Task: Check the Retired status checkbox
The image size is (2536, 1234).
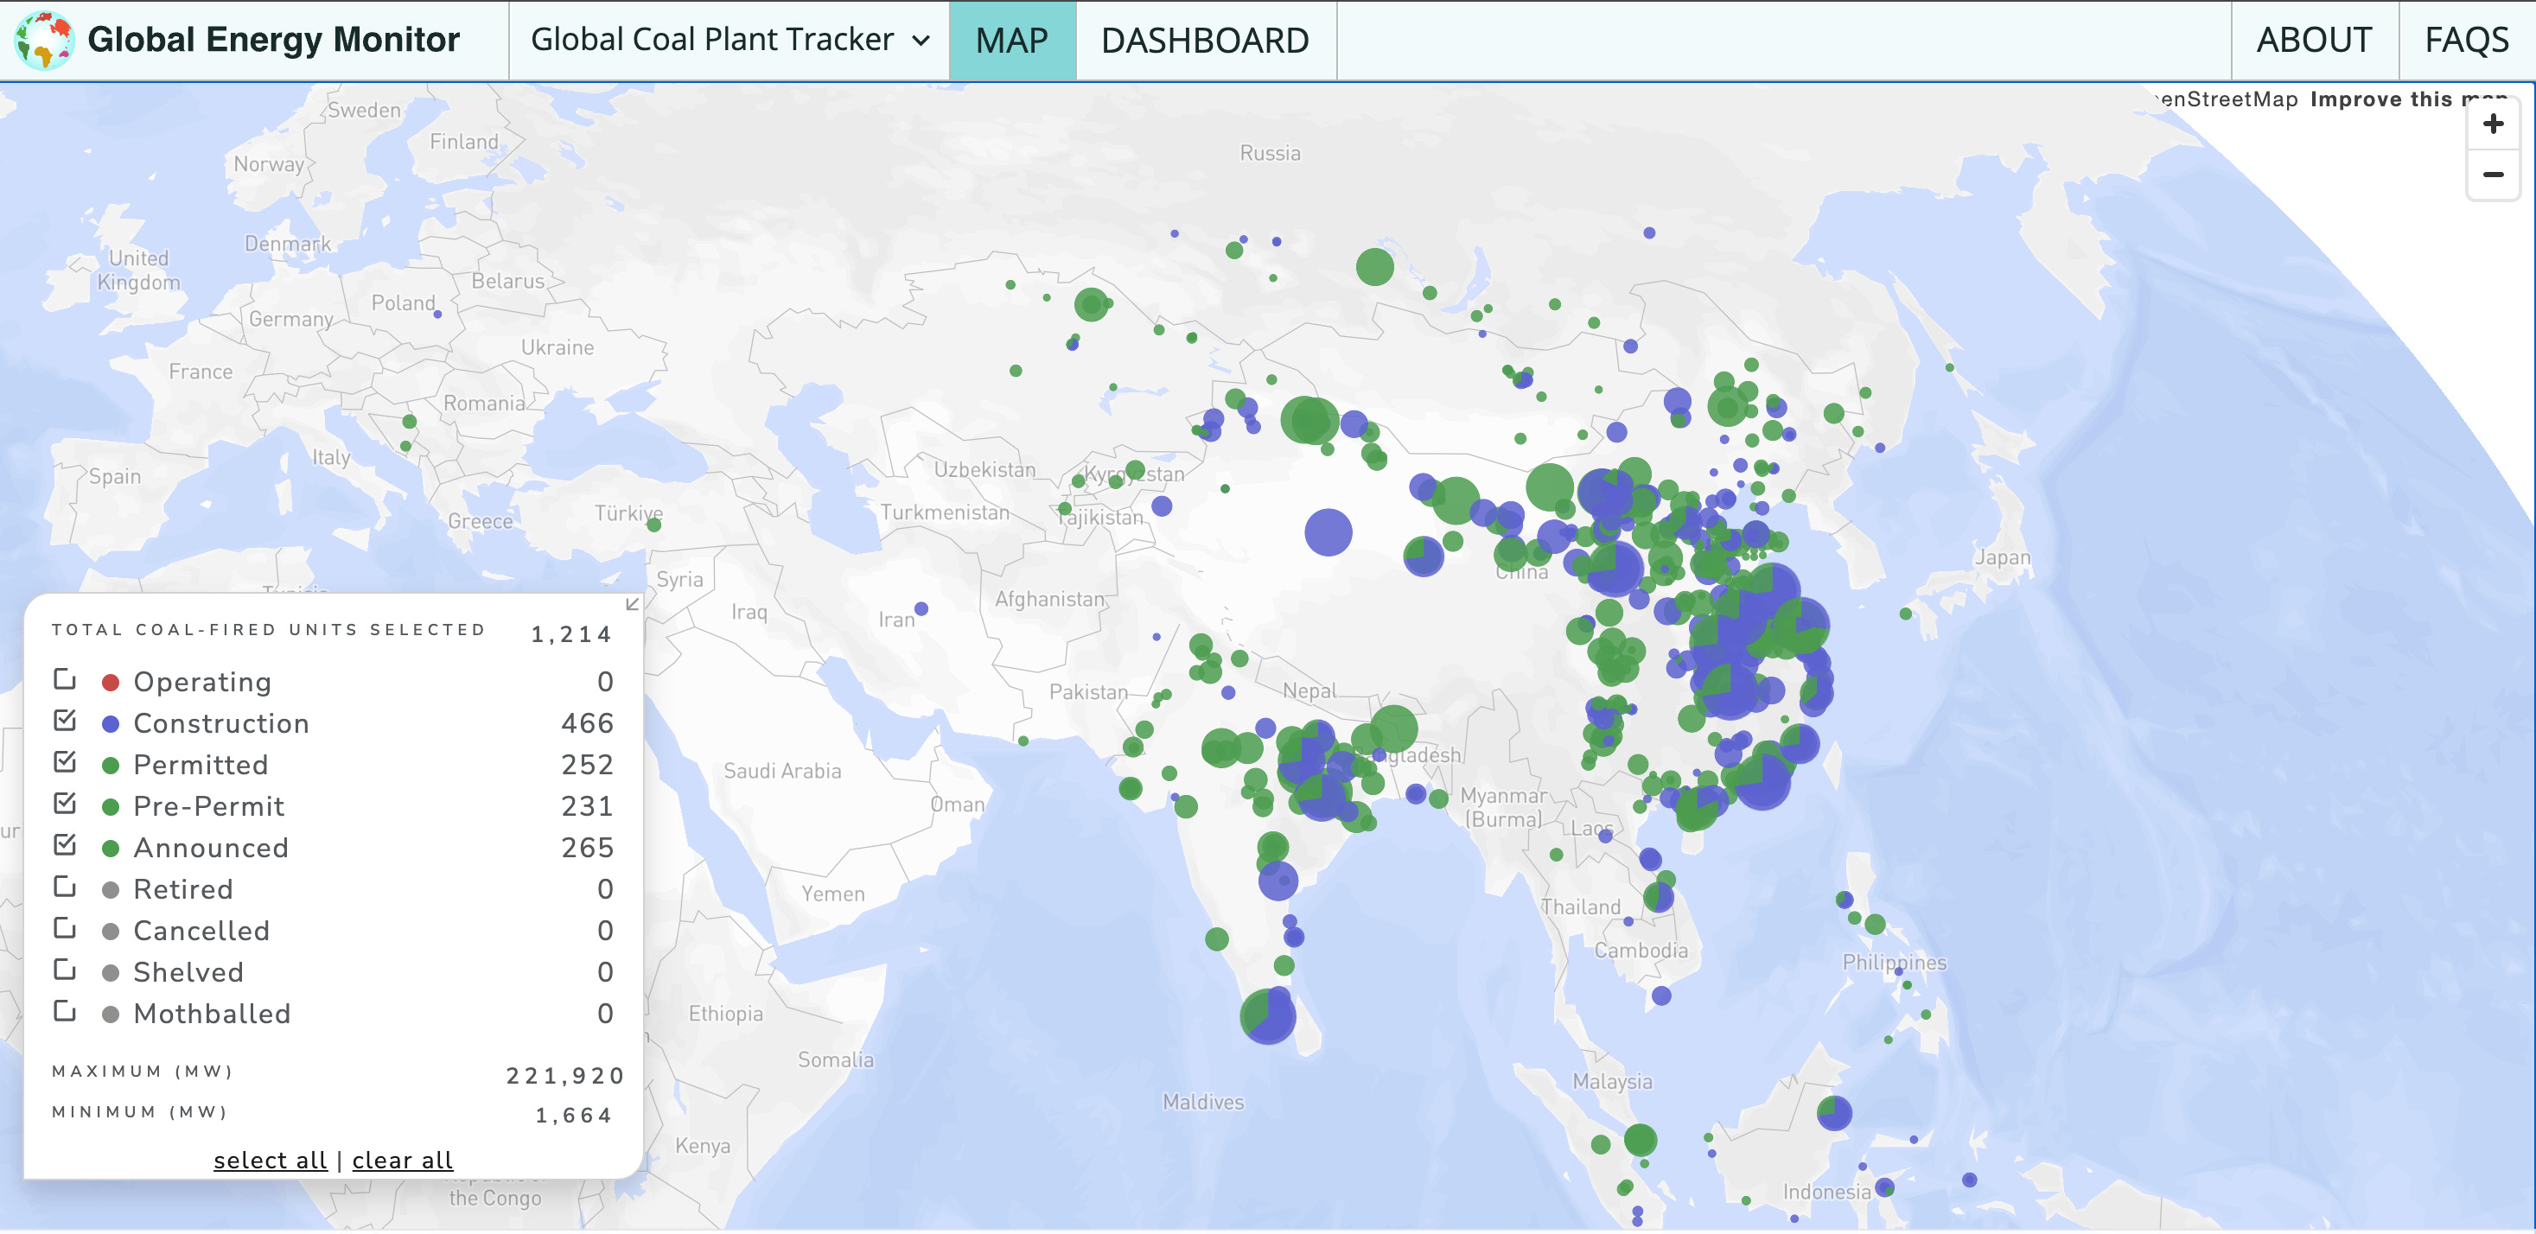Action: click(x=65, y=887)
